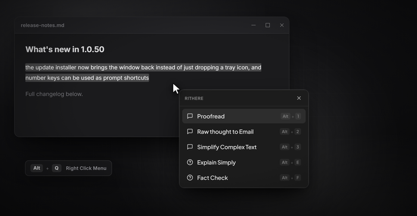Click the chat bubble icon beside Proofread

coord(190,116)
